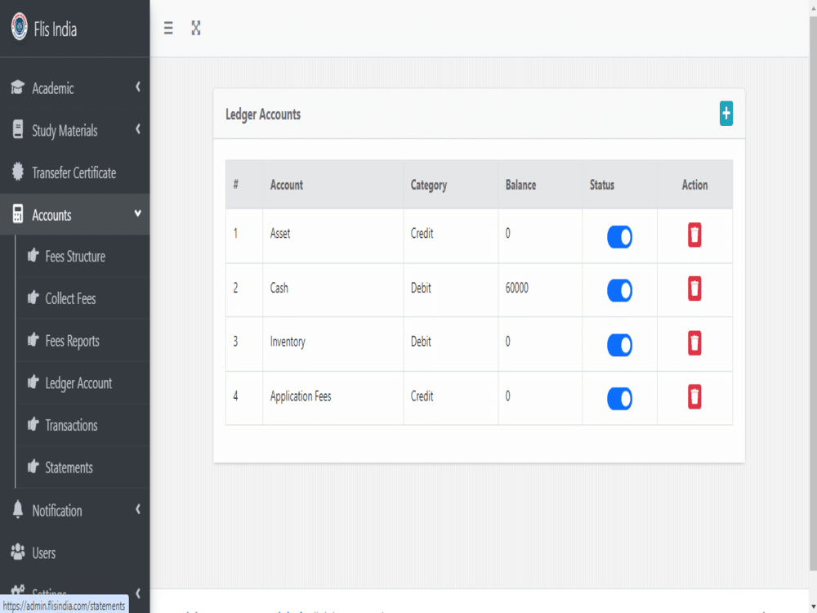The image size is (817, 613).
Task: Select Ledger Account in sidebar
Action: (83, 383)
